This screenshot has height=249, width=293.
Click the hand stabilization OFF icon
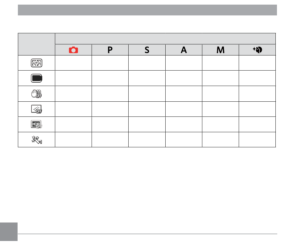pyautogui.click(x=36, y=94)
